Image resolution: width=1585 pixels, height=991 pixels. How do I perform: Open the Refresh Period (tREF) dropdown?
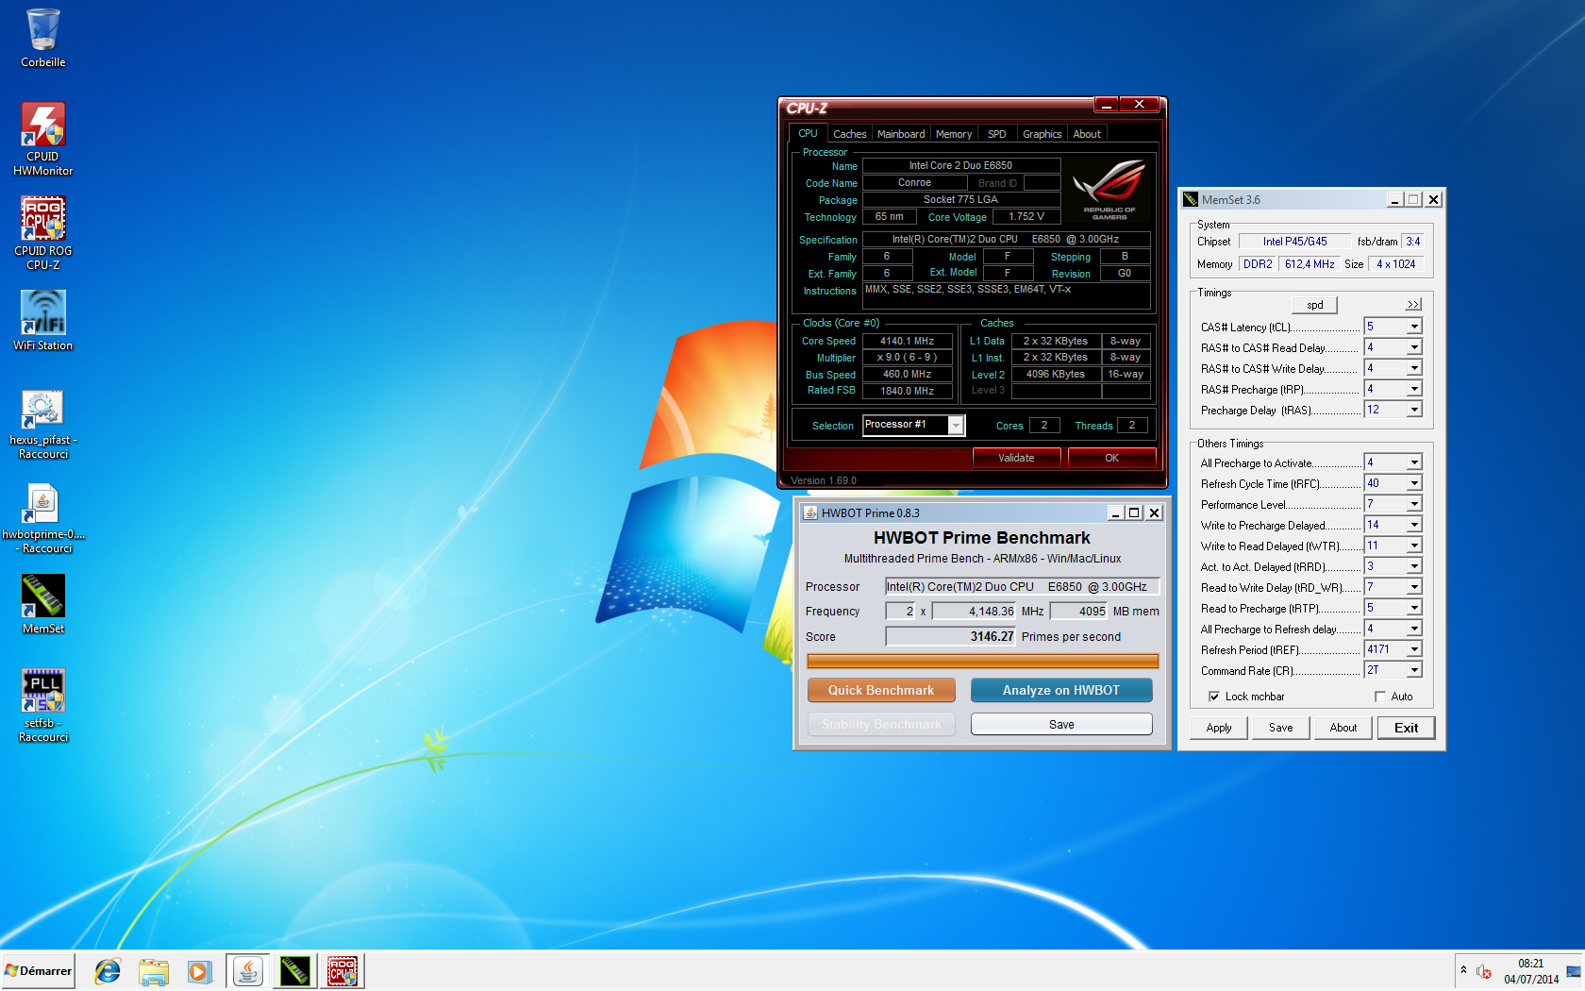(1414, 649)
